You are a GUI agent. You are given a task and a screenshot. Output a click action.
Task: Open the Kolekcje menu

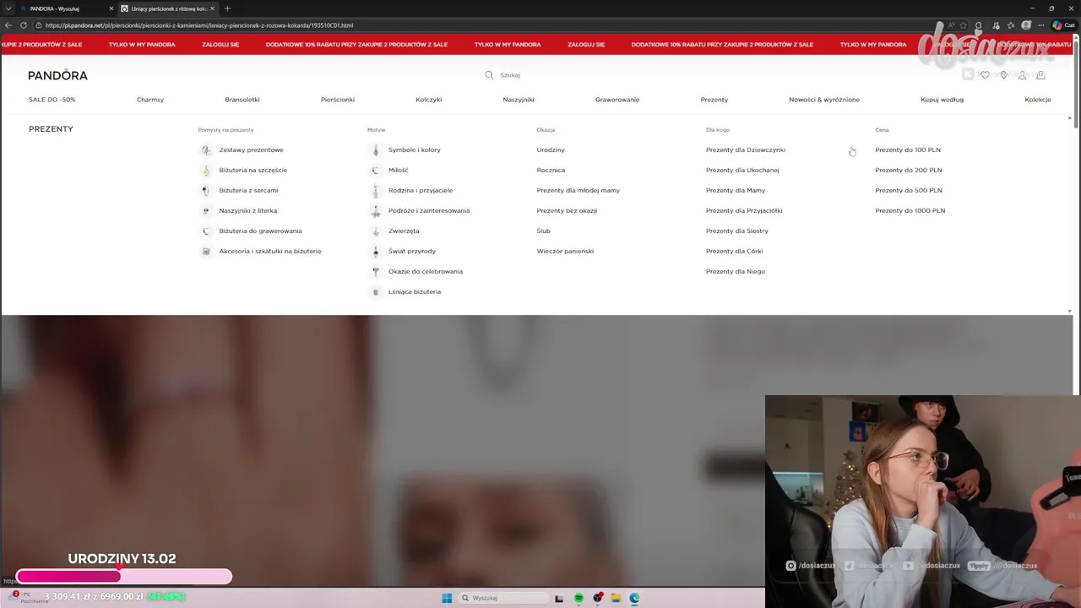(x=1038, y=100)
